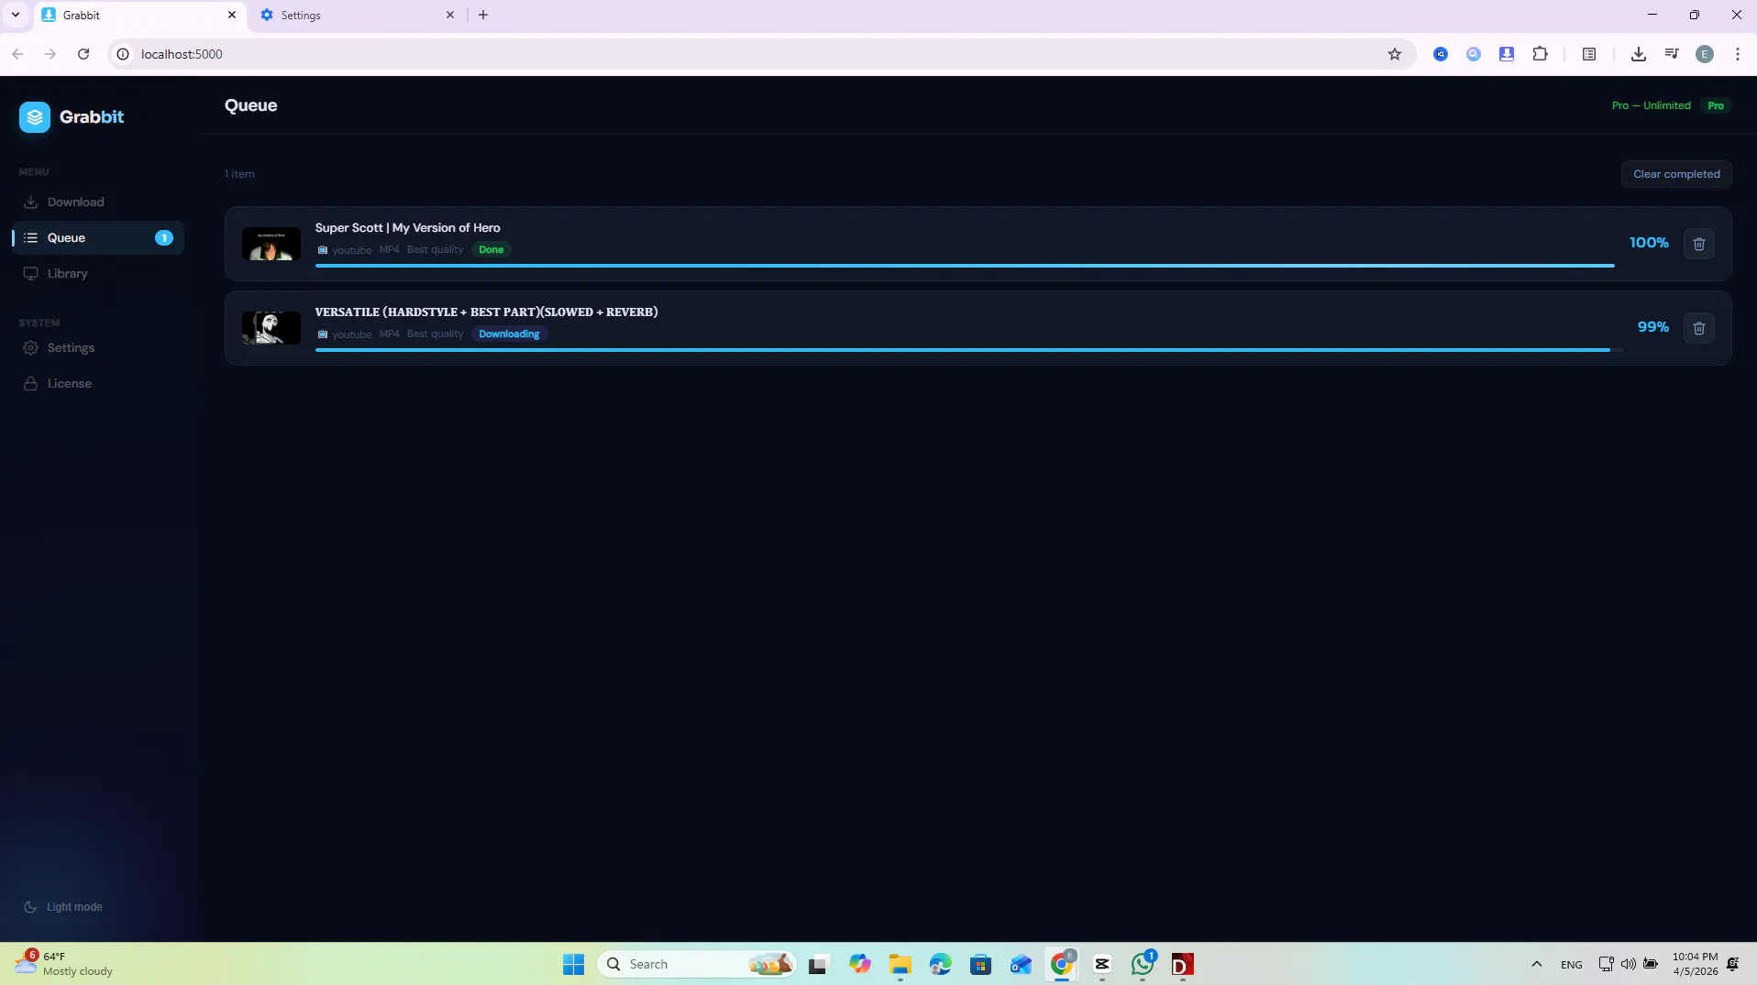Open the first blue extension icon
The image size is (1757, 985).
1441,54
